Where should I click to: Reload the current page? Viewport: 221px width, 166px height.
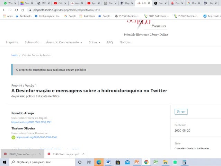17,10
